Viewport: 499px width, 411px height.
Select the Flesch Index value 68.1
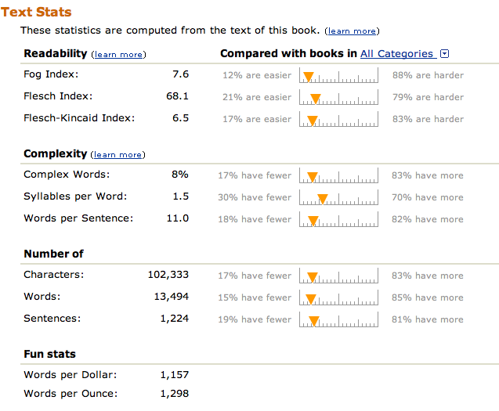pos(178,96)
